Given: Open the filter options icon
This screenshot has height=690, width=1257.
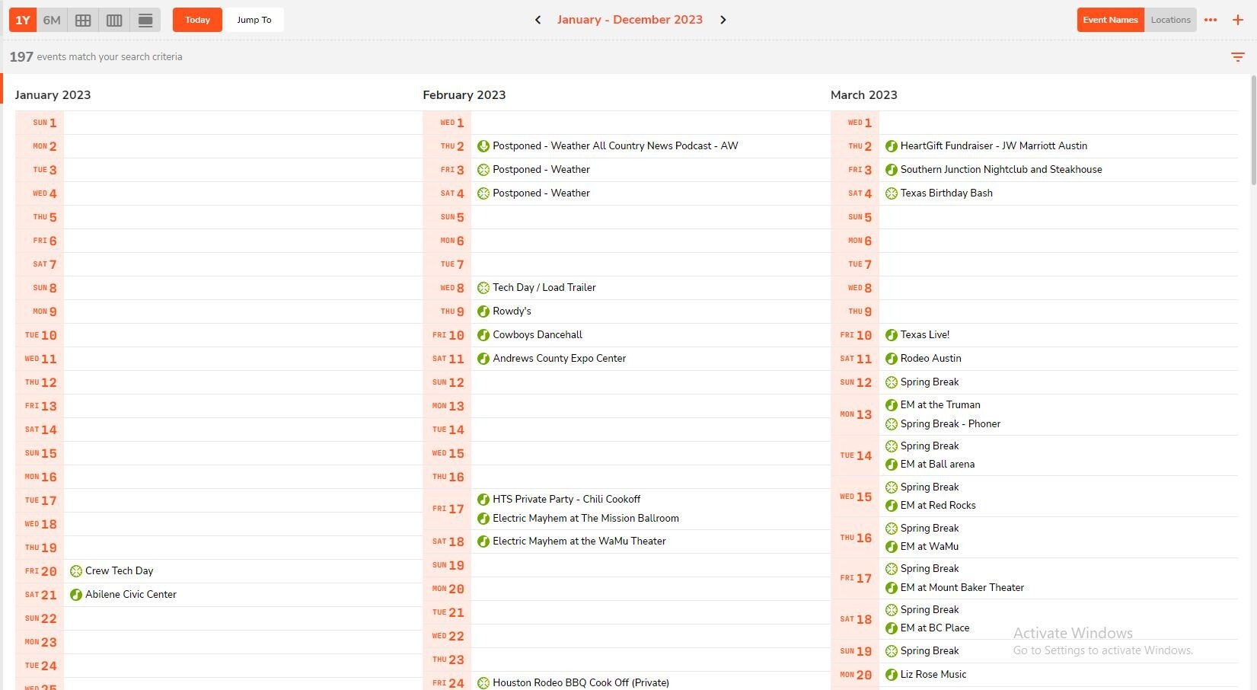Looking at the screenshot, I should pyautogui.click(x=1238, y=57).
